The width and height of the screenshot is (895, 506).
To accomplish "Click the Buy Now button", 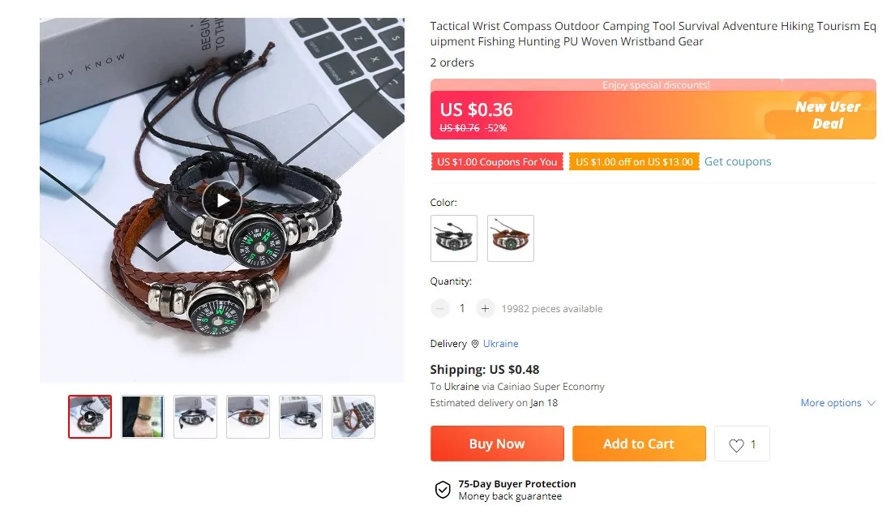I will click(x=497, y=444).
